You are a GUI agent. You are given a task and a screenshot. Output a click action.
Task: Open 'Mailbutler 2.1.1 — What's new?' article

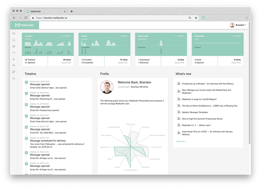pos(196,125)
